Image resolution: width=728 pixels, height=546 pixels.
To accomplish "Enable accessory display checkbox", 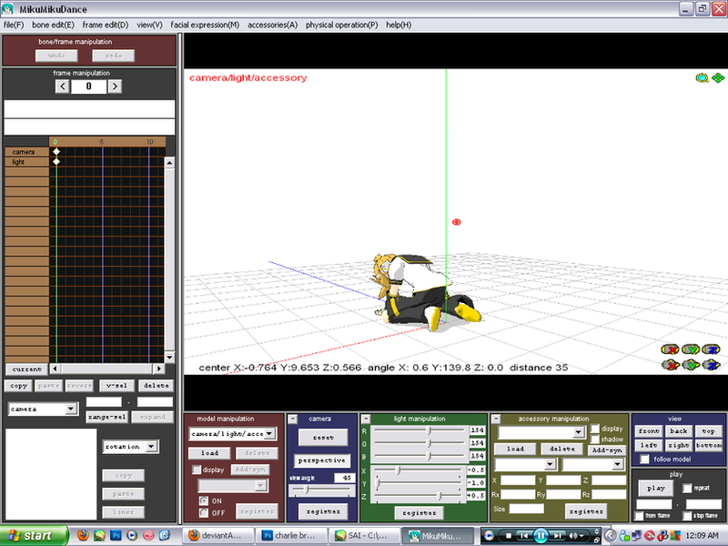I will pyautogui.click(x=595, y=429).
